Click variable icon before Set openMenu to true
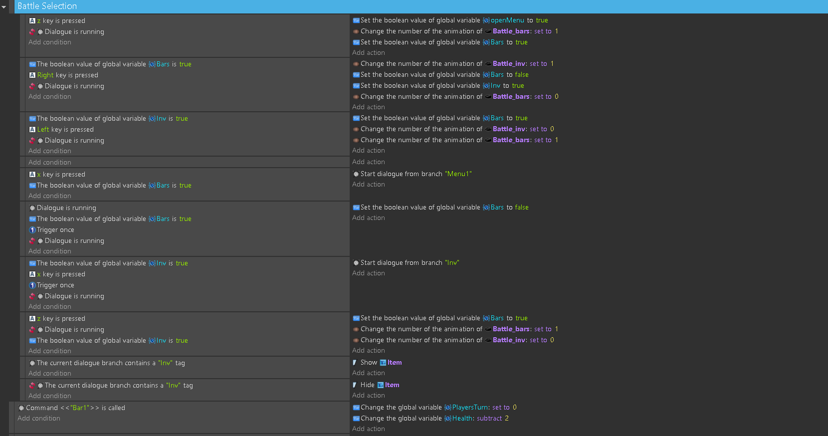 [356, 20]
